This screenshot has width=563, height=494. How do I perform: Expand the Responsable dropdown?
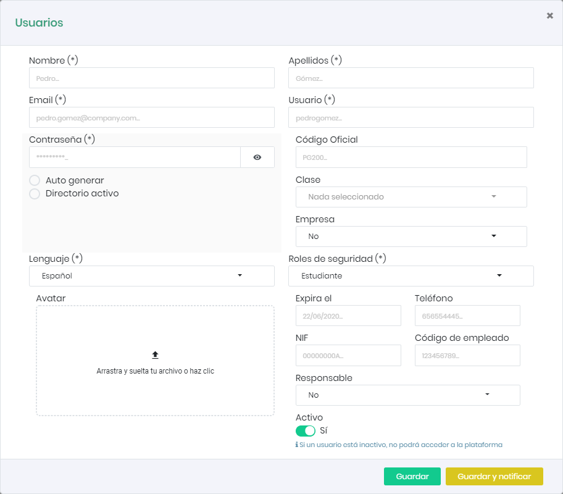tap(407, 395)
